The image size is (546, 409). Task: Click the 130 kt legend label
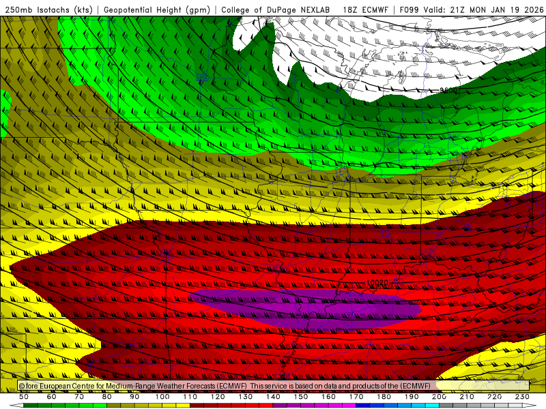click(246, 397)
